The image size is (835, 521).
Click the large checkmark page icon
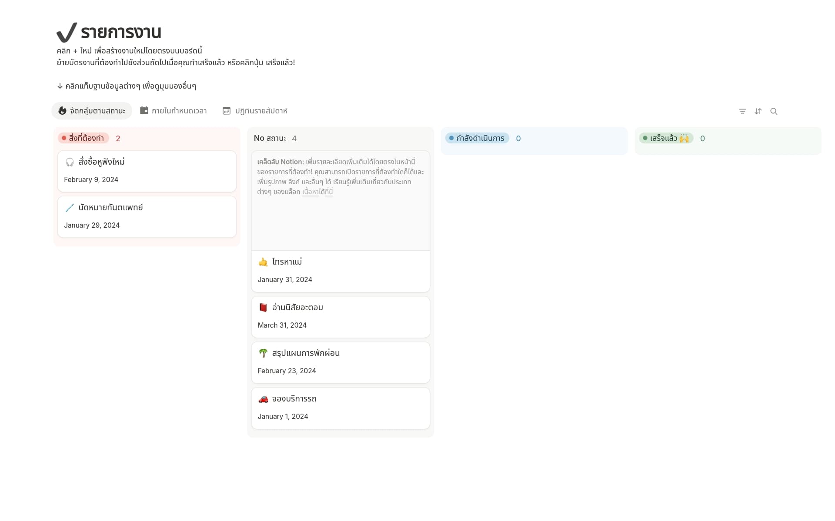67,33
